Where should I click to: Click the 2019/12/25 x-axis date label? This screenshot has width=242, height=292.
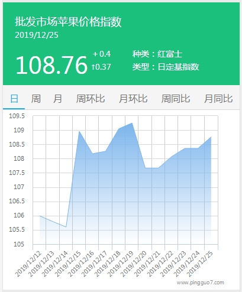coord(200,264)
